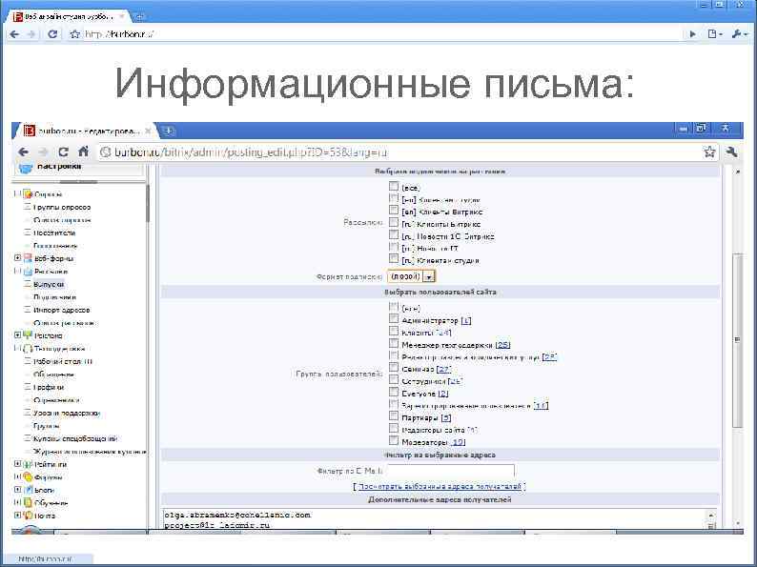Image resolution: width=757 pixels, height=567 pixels.
Task: Click the Рассылки section icon
Action: [28, 272]
